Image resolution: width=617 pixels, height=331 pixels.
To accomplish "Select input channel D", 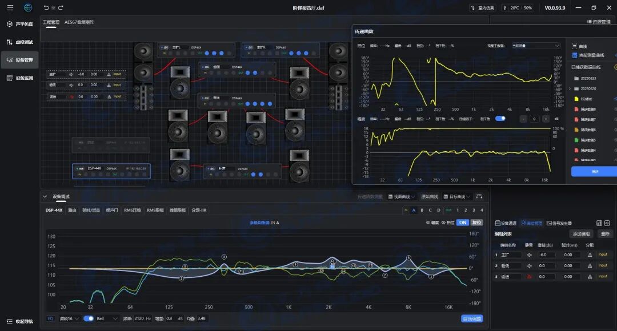I will 438,211.
